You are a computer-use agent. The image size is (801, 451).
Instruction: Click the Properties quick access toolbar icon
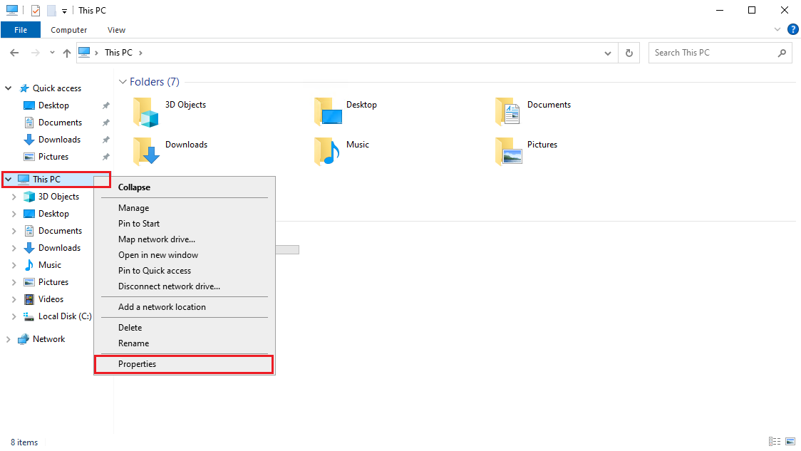point(35,10)
